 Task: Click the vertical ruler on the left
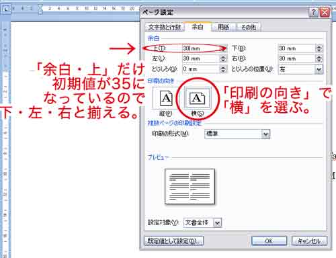click(5, 139)
